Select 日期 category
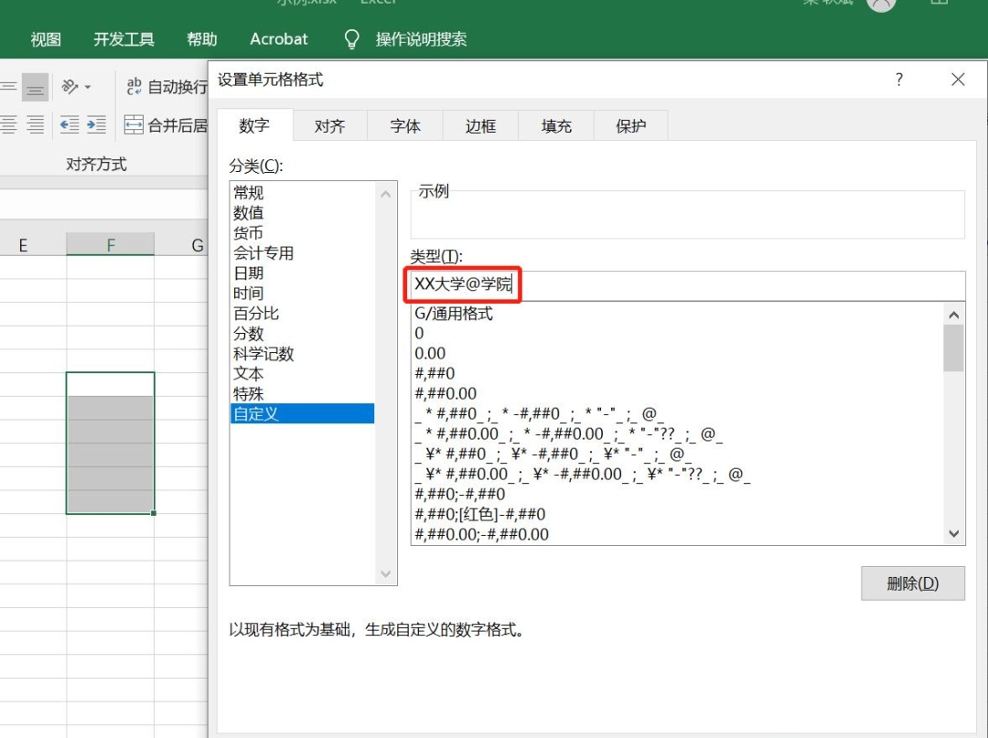The width and height of the screenshot is (988, 738). point(303,273)
